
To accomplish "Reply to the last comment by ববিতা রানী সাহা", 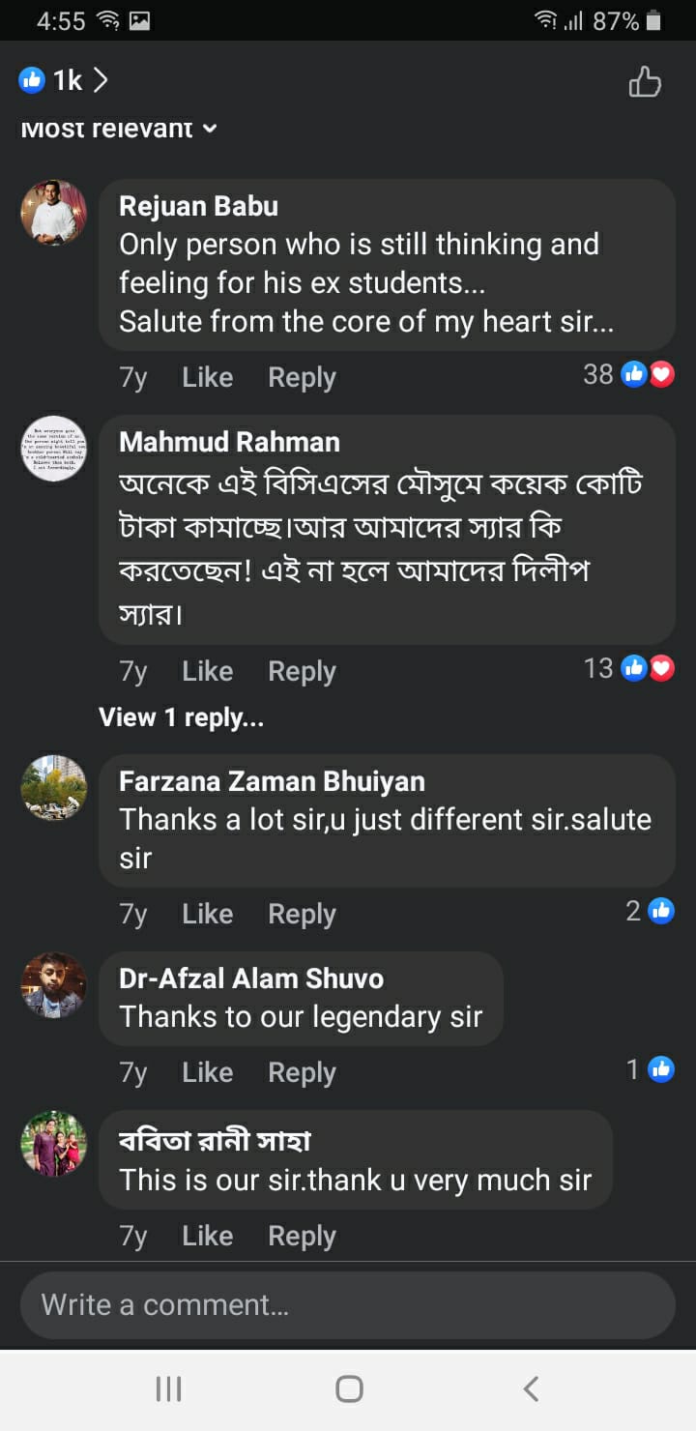I will 302,1236.
